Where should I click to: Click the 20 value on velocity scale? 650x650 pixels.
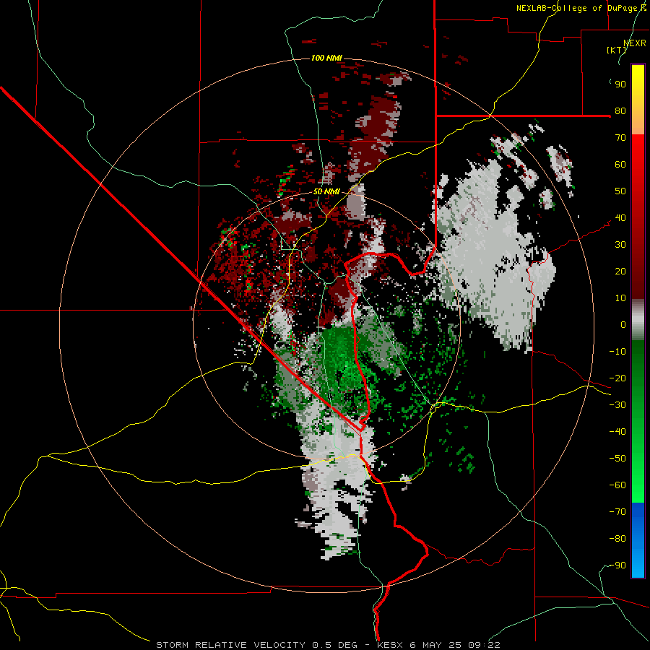tap(620, 272)
